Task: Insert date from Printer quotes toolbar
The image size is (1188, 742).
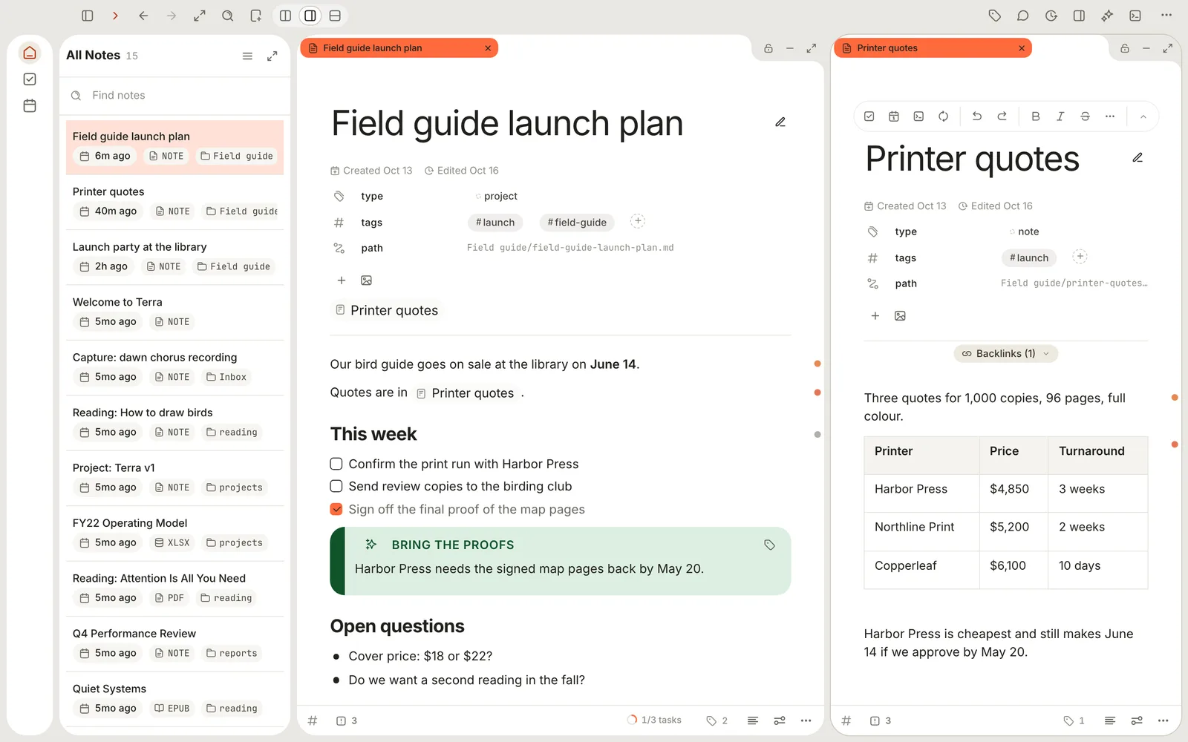Action: (894, 116)
